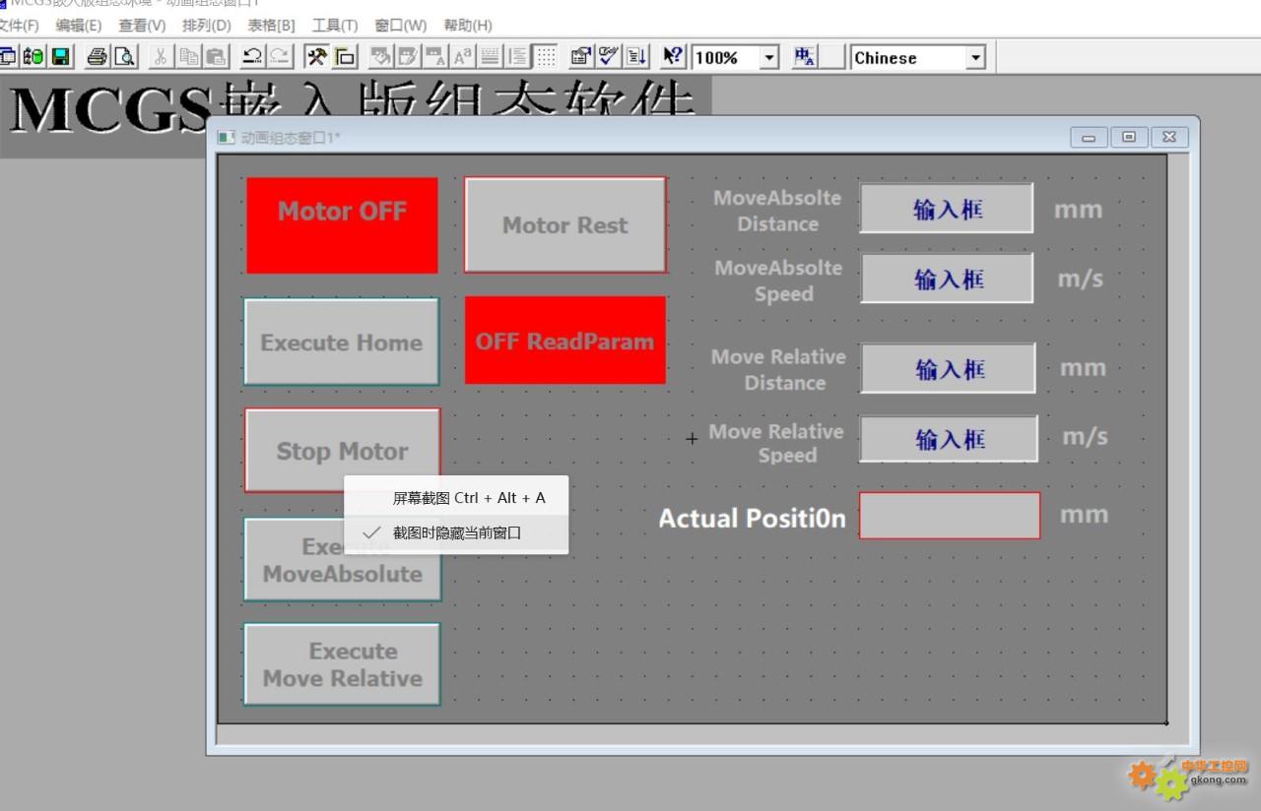Activate the context help pointer icon

(x=674, y=57)
